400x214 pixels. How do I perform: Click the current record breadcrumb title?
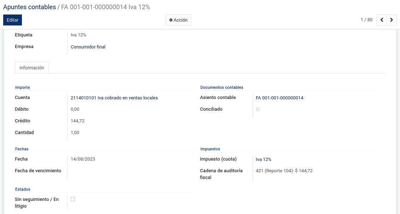point(106,7)
